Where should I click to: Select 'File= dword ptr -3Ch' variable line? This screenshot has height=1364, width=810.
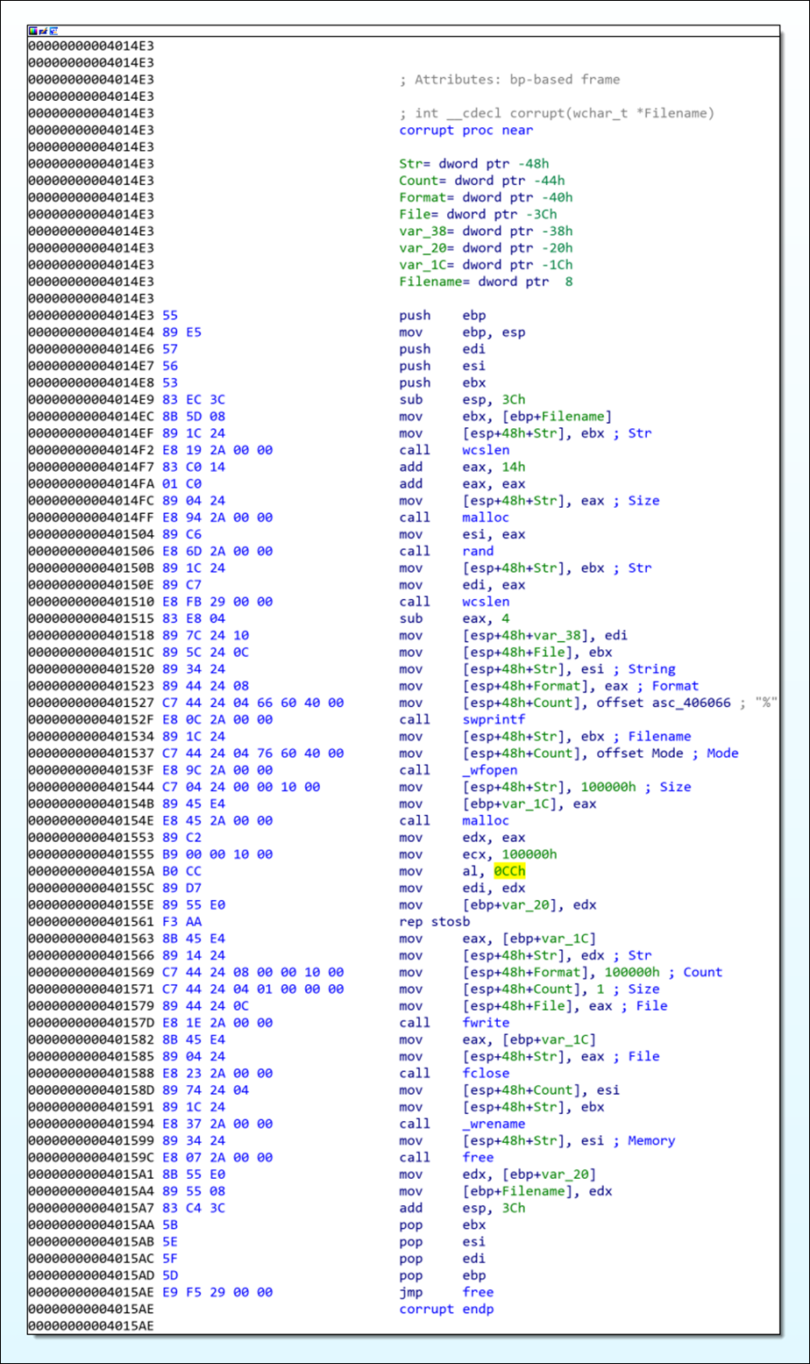pyautogui.click(x=479, y=214)
